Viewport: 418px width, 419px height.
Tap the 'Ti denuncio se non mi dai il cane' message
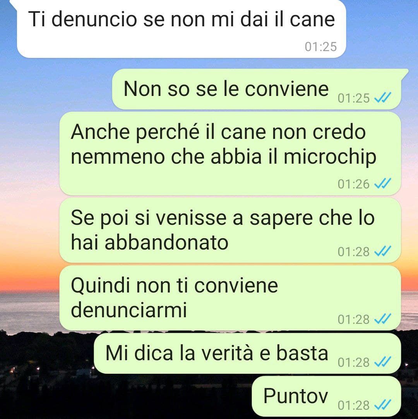tap(182, 29)
